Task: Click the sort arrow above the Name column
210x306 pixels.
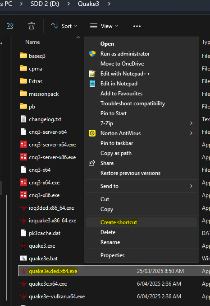Action: 78,37
